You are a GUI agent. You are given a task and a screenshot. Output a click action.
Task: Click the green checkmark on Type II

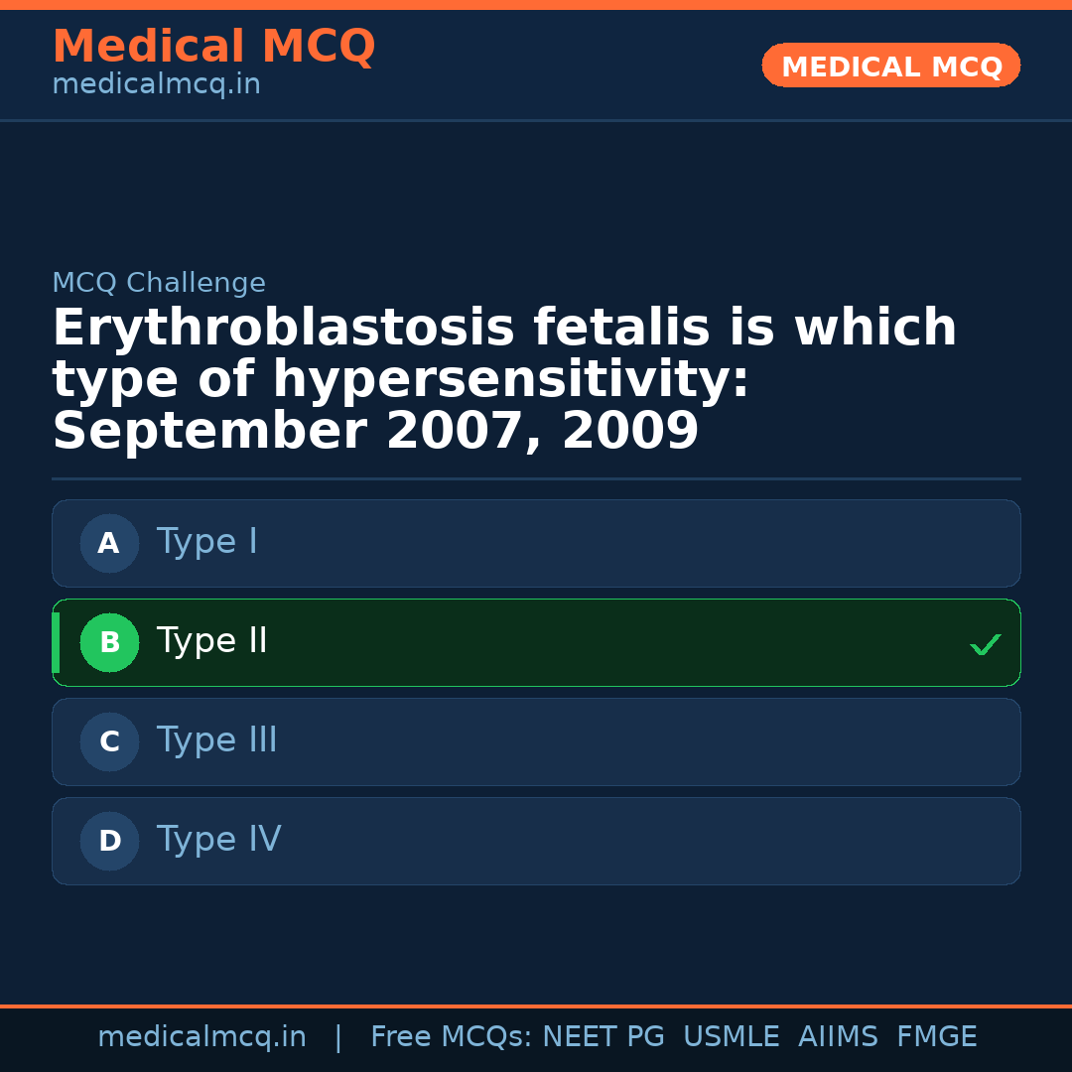tap(986, 644)
